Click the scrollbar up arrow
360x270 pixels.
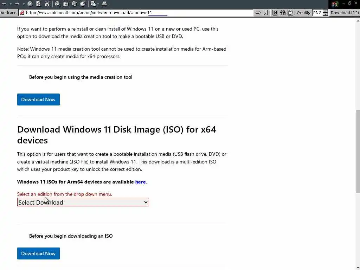pos(358,21)
